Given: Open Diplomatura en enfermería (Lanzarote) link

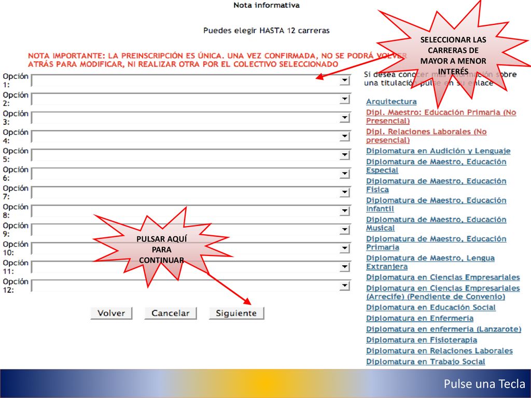Looking at the screenshot, I should click(444, 329).
